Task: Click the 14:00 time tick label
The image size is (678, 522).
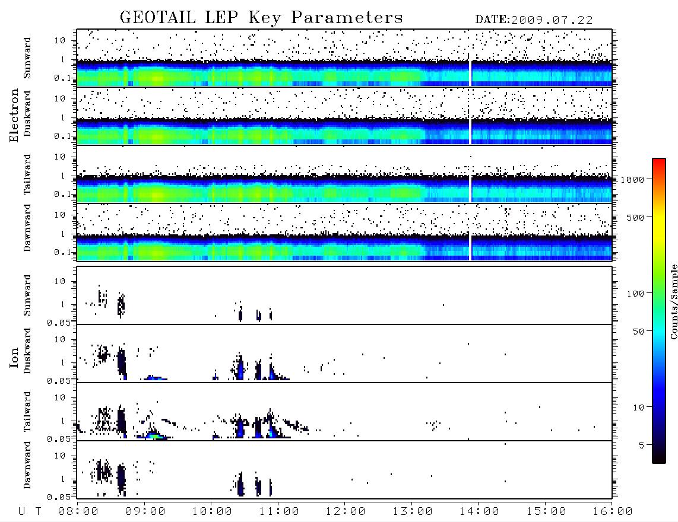Action: pyautogui.click(x=479, y=512)
